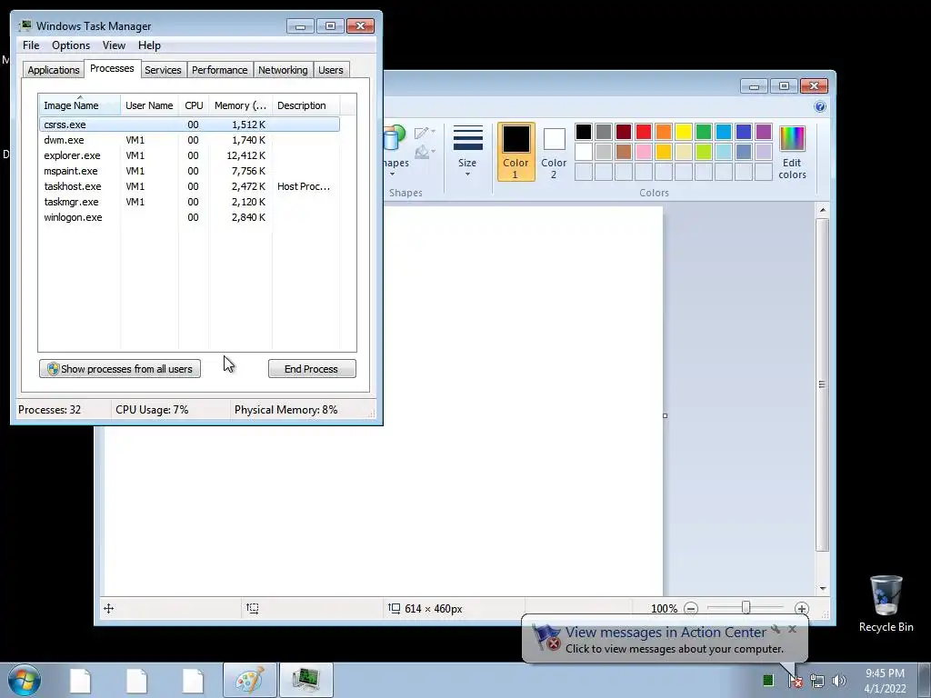Select Color 1 in Paint
Viewport: 931px width, 698px height.
coord(516,152)
